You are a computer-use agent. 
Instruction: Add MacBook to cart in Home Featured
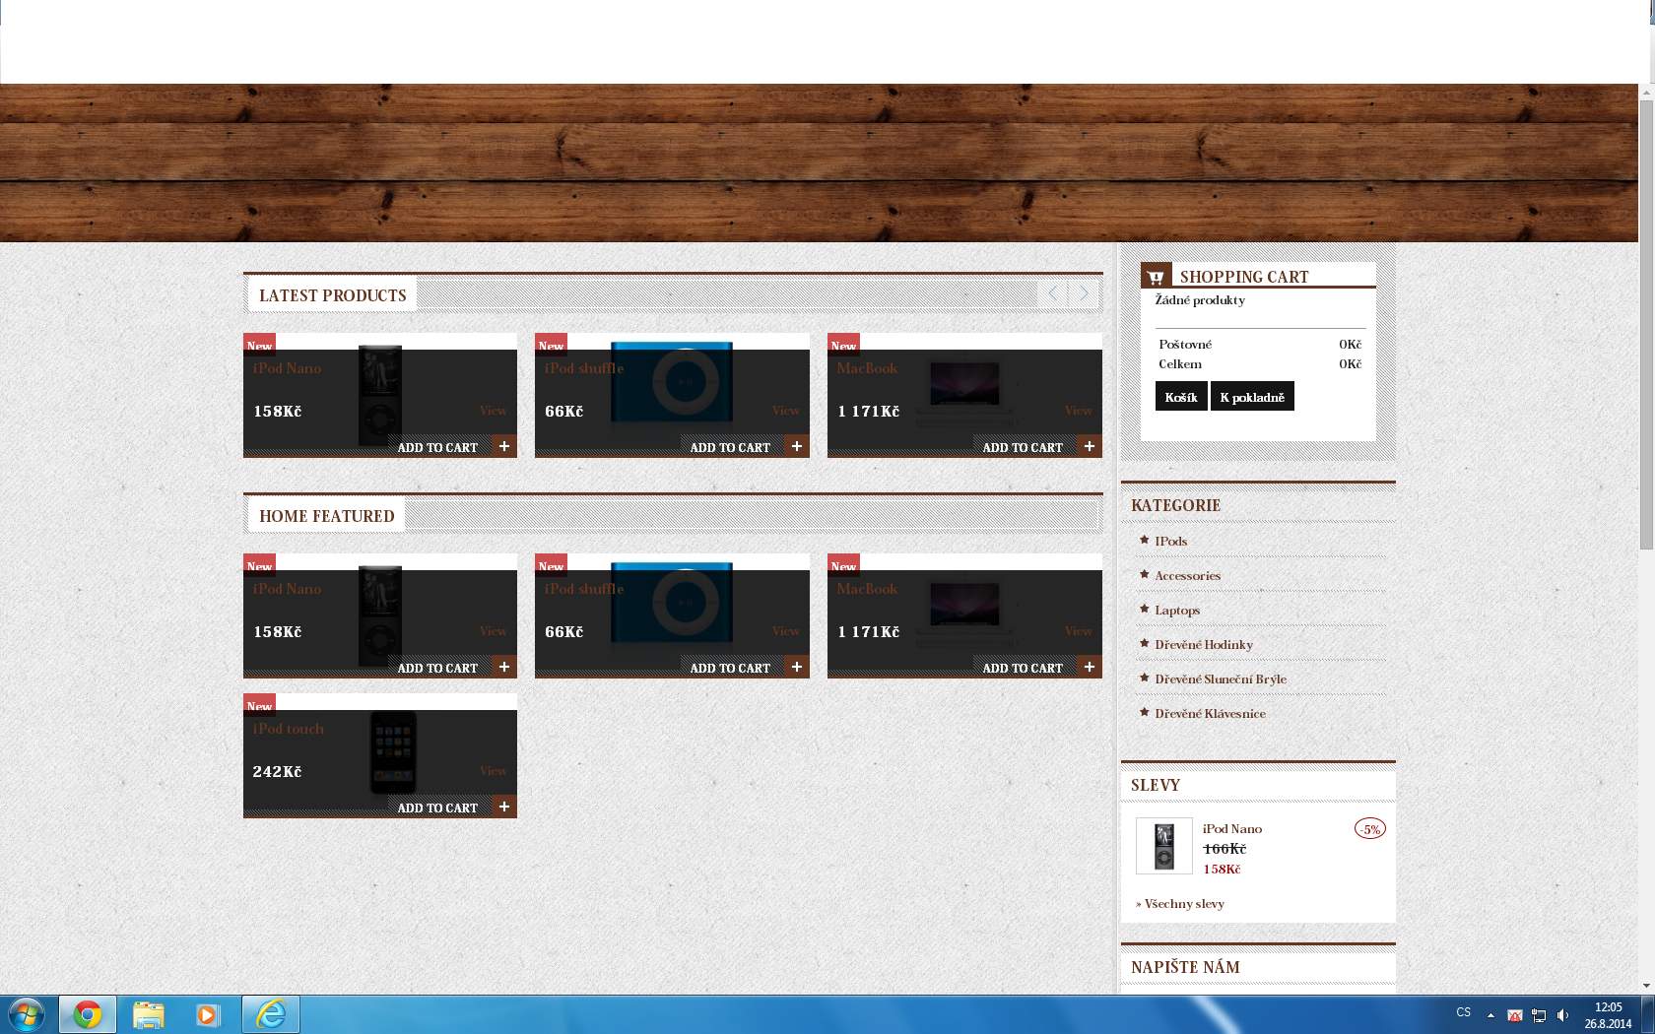(x=1023, y=668)
